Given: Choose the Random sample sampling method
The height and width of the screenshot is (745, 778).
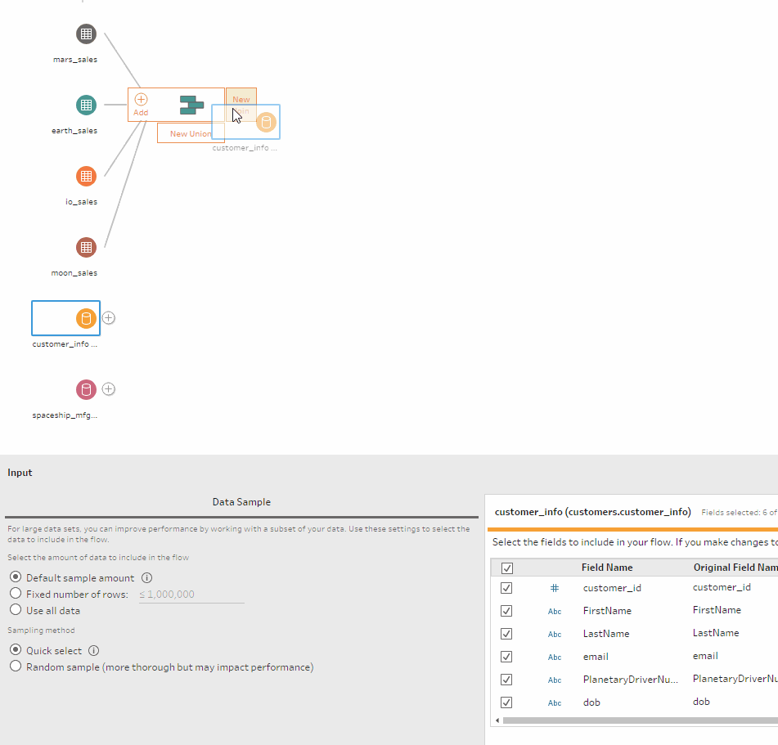Looking at the screenshot, I should coord(15,666).
